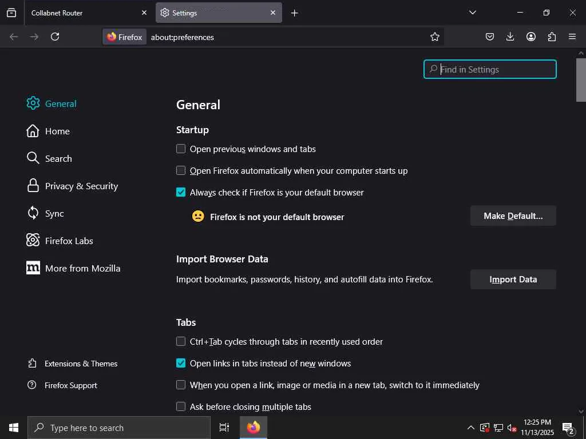Open Windows Task View icon
This screenshot has width=586, height=439.
click(224, 428)
